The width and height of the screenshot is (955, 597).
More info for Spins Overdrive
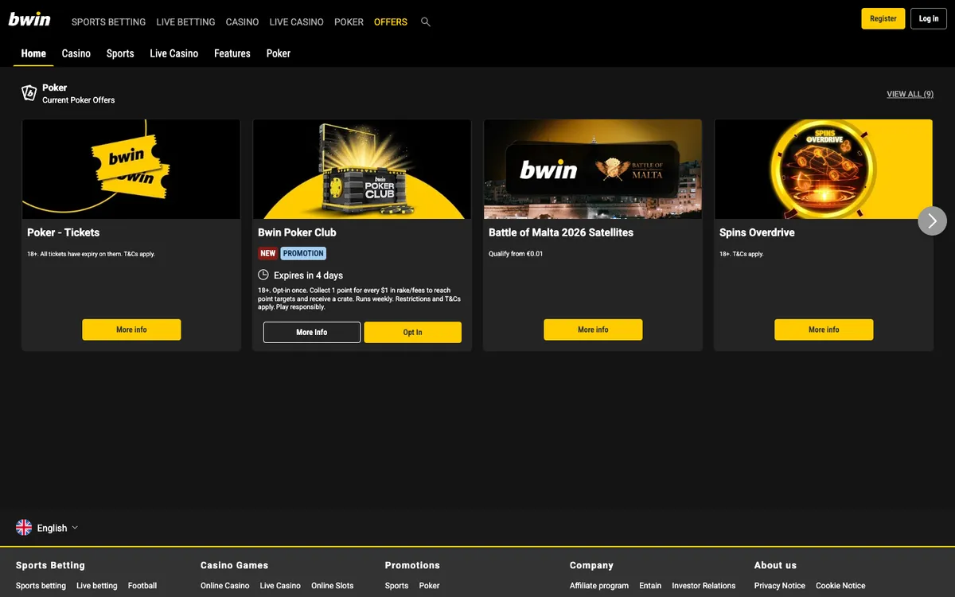(x=824, y=330)
